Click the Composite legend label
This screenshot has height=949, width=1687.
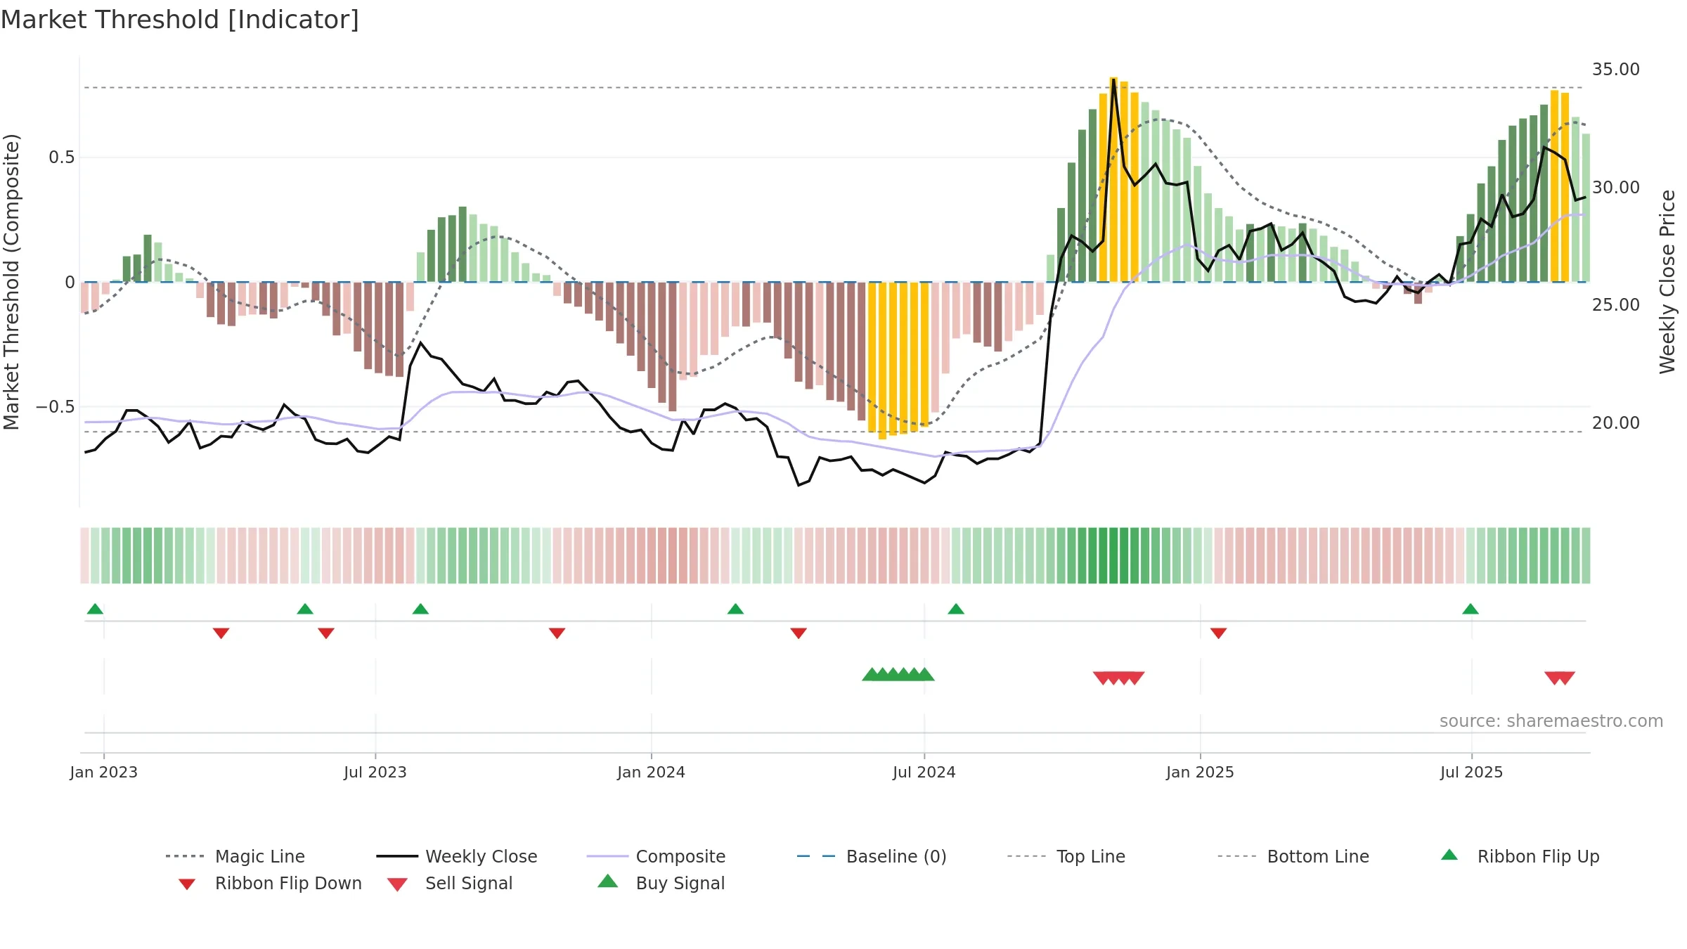point(680,856)
